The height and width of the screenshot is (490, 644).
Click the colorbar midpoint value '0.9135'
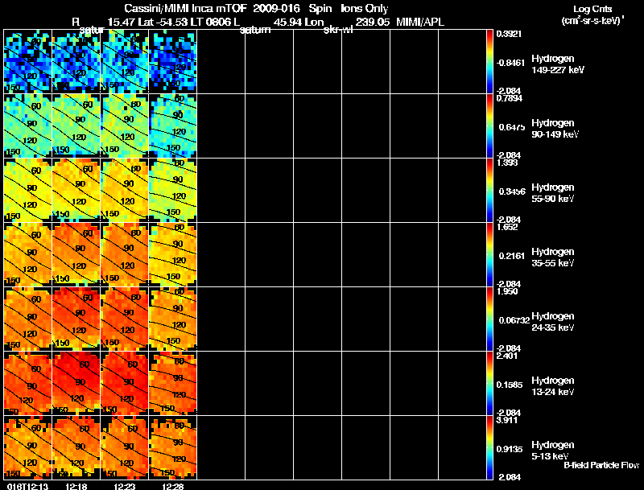coord(510,449)
